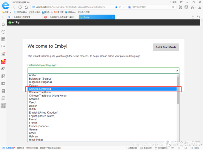Screen dimensions: 203x150
Task: Open the zoom 100% menu in status bar
Action: point(196,148)
